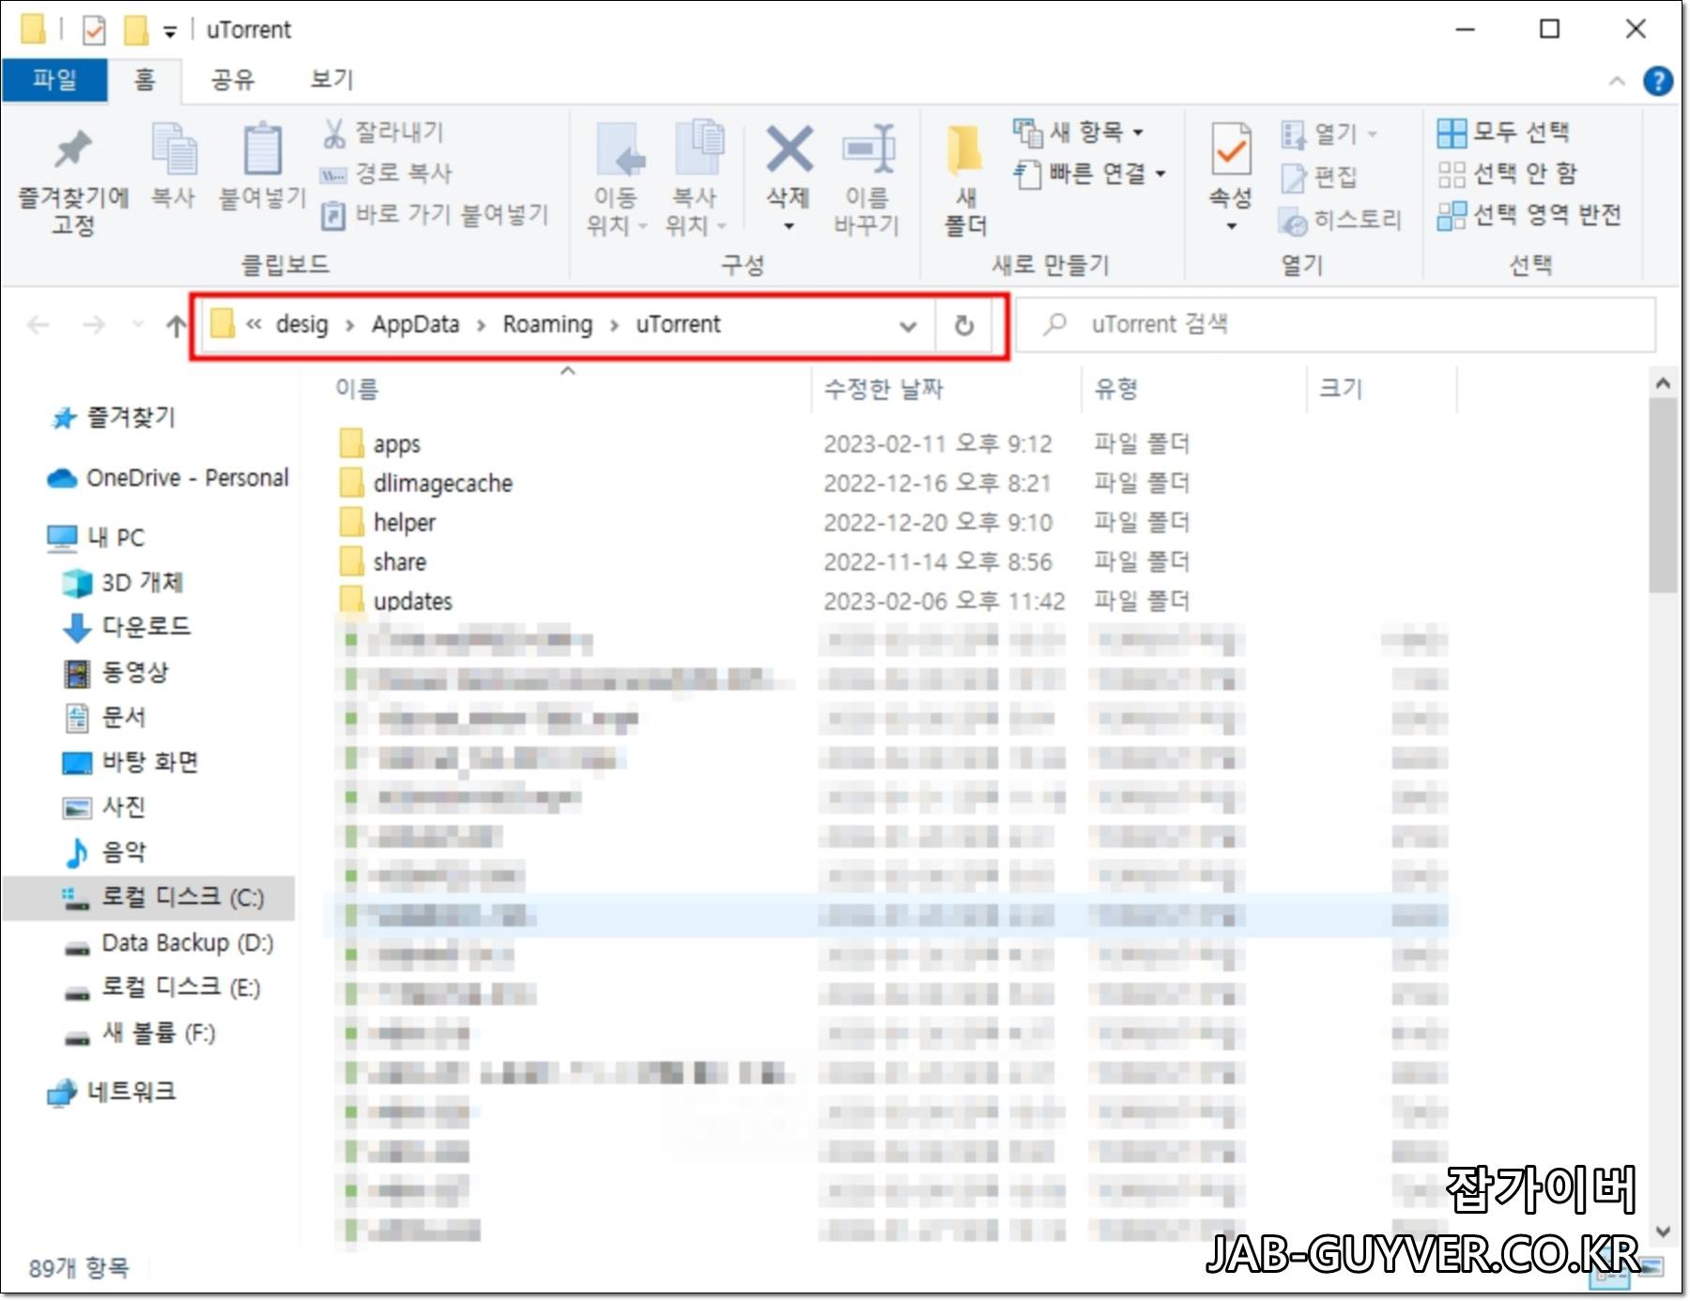Sort by Name (이름) column header
Image resolution: width=1690 pixels, height=1301 pixels.
click(357, 389)
